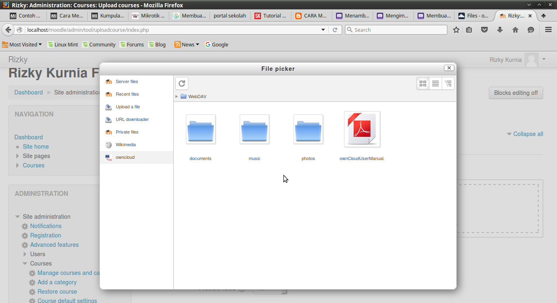Viewport: 557px width, 303px height.
Task: Focus the Firefox Search box
Action: pyautogui.click(x=396, y=30)
